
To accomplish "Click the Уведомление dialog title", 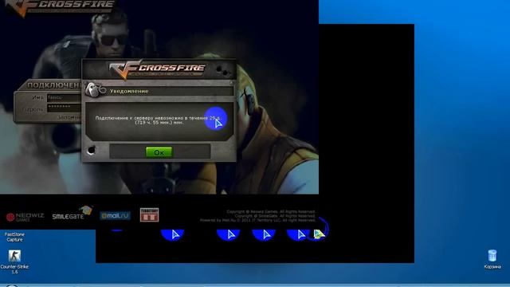I will coord(129,91).
